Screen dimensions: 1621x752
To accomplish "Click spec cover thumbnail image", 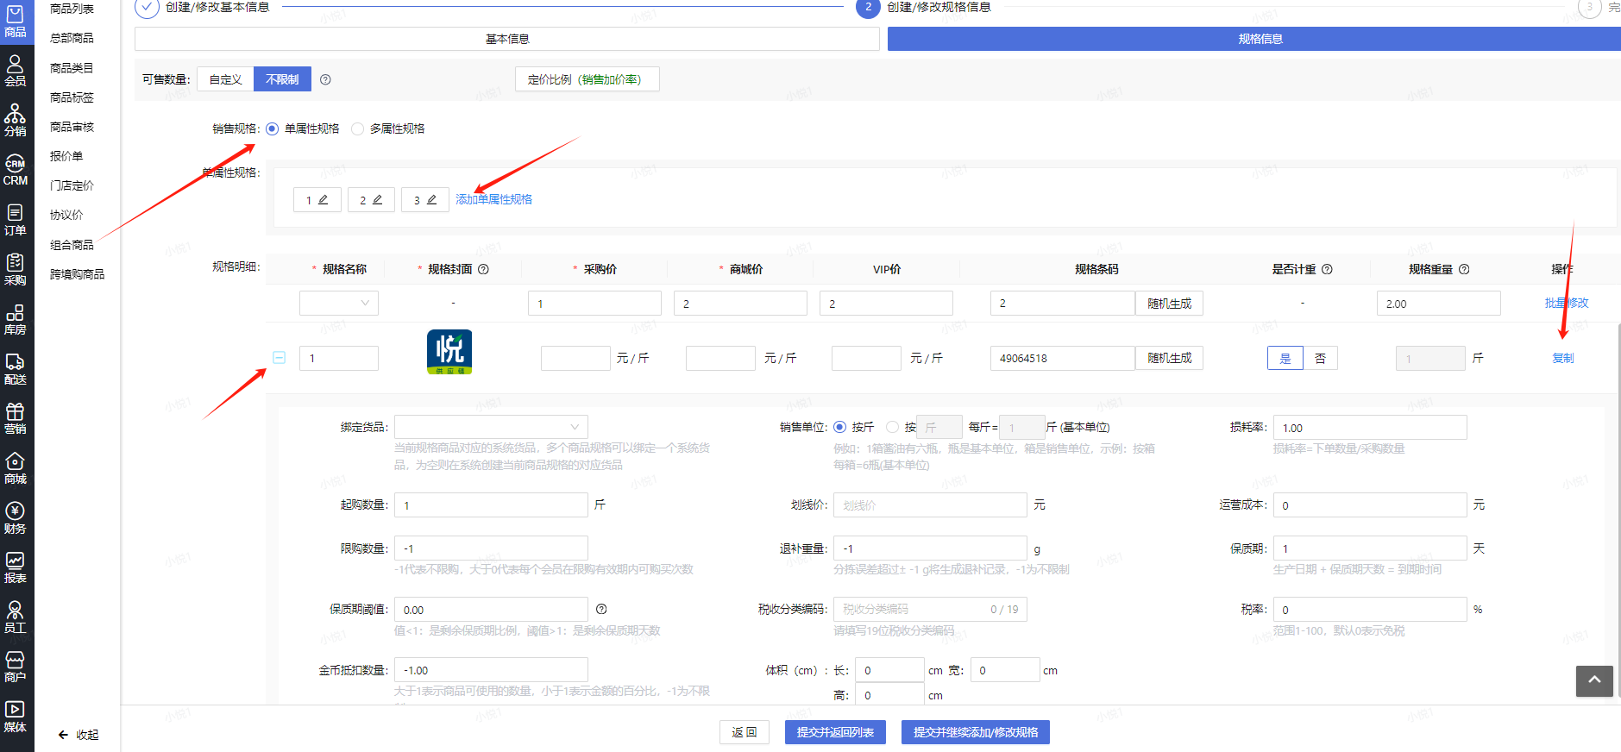I will (x=449, y=352).
